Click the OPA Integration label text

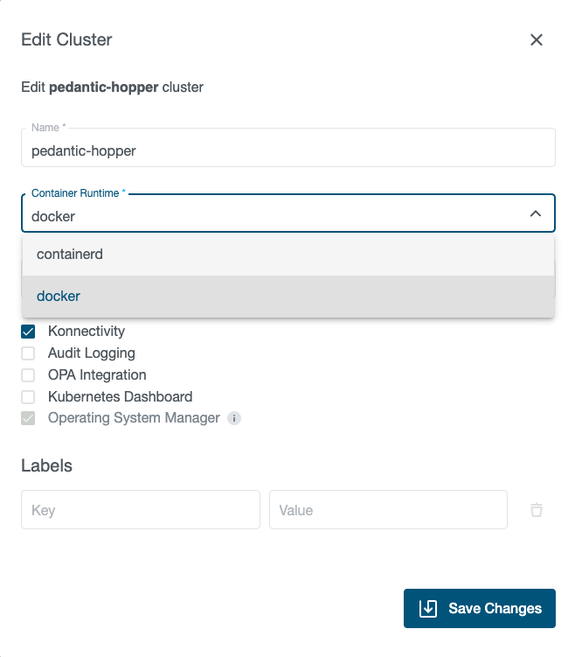tap(97, 375)
